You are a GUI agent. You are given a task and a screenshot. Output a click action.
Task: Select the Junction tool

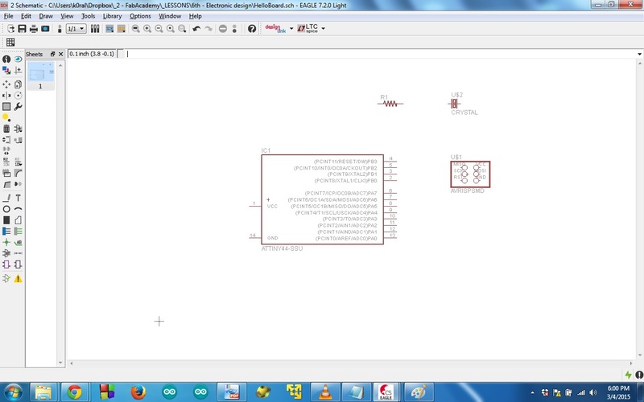(x=6, y=243)
